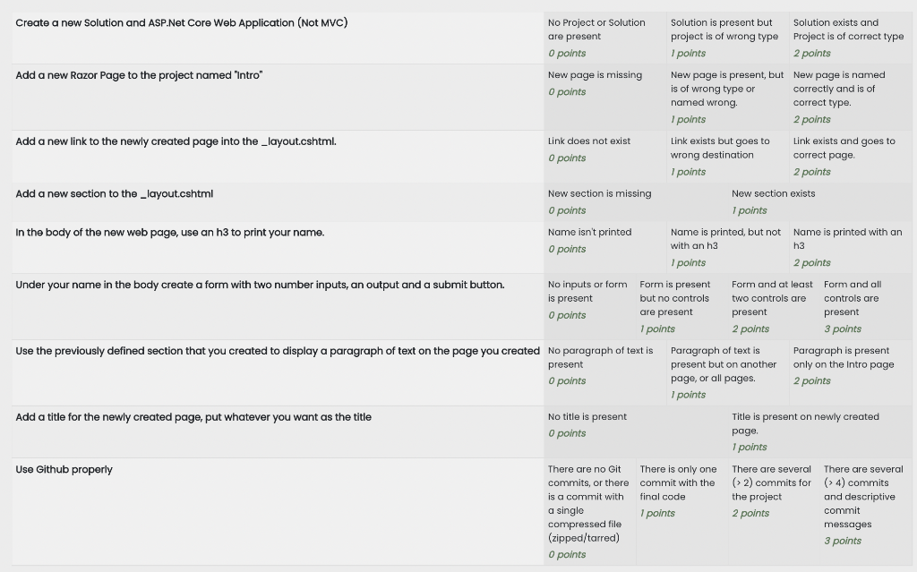Click 'Name isn't printed' rating cell

604,247
